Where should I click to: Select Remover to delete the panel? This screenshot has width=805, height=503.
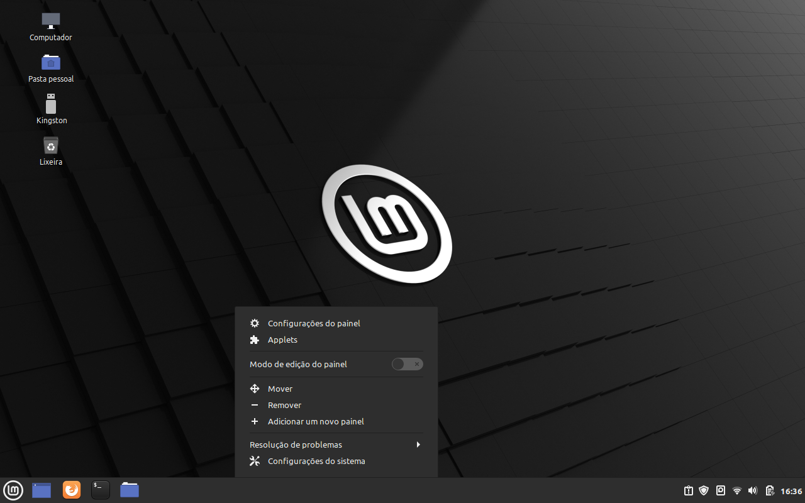pyautogui.click(x=336, y=405)
